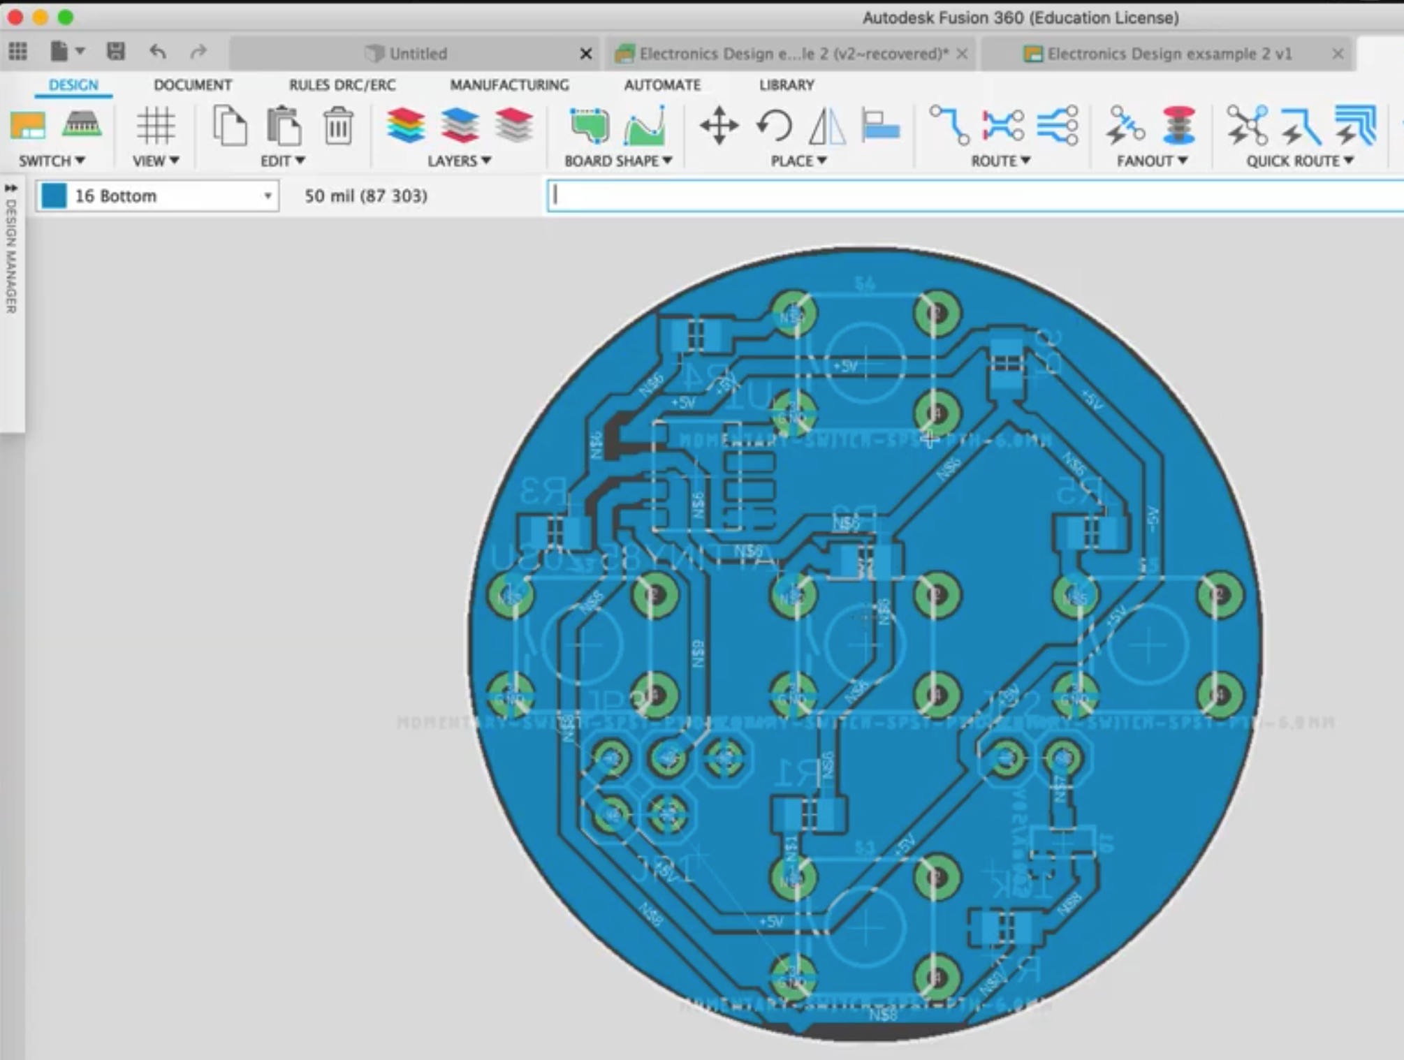The width and height of the screenshot is (1404, 1060).
Task: Click the Paste clipboard icon
Action: [x=284, y=126]
